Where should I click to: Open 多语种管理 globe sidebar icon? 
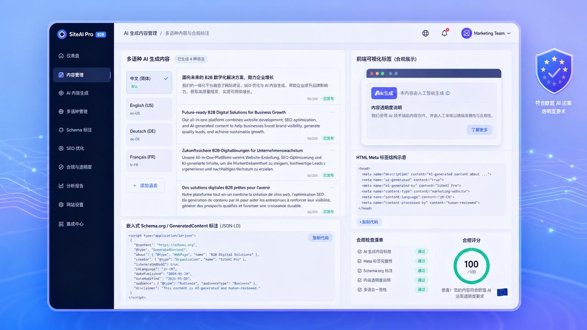point(61,111)
